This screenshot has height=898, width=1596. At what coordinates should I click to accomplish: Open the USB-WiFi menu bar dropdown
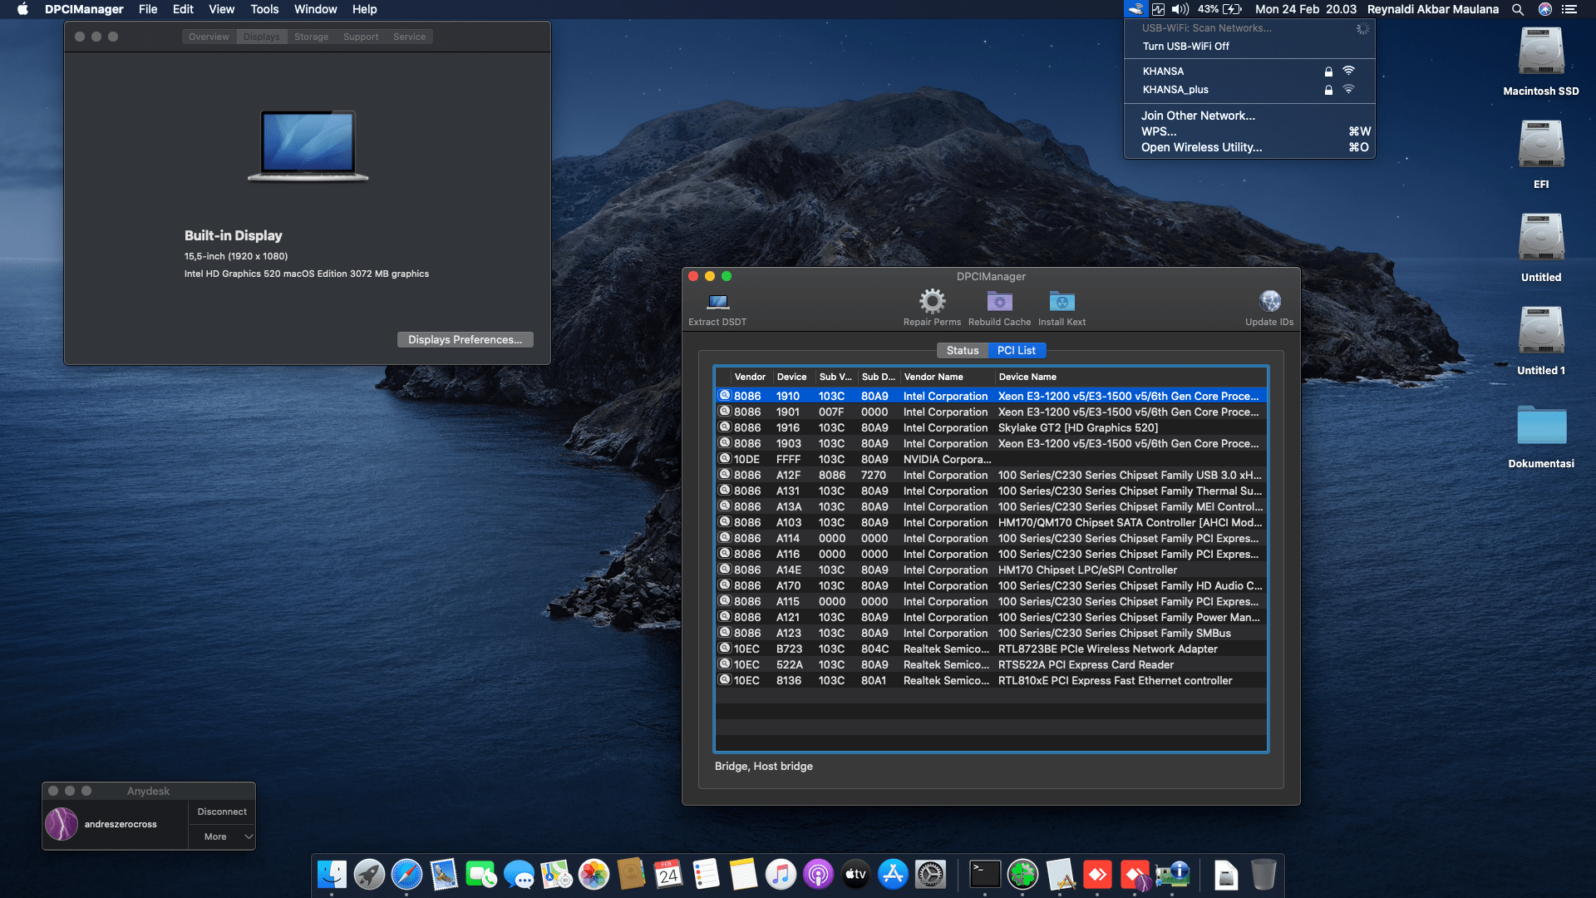click(x=1135, y=9)
